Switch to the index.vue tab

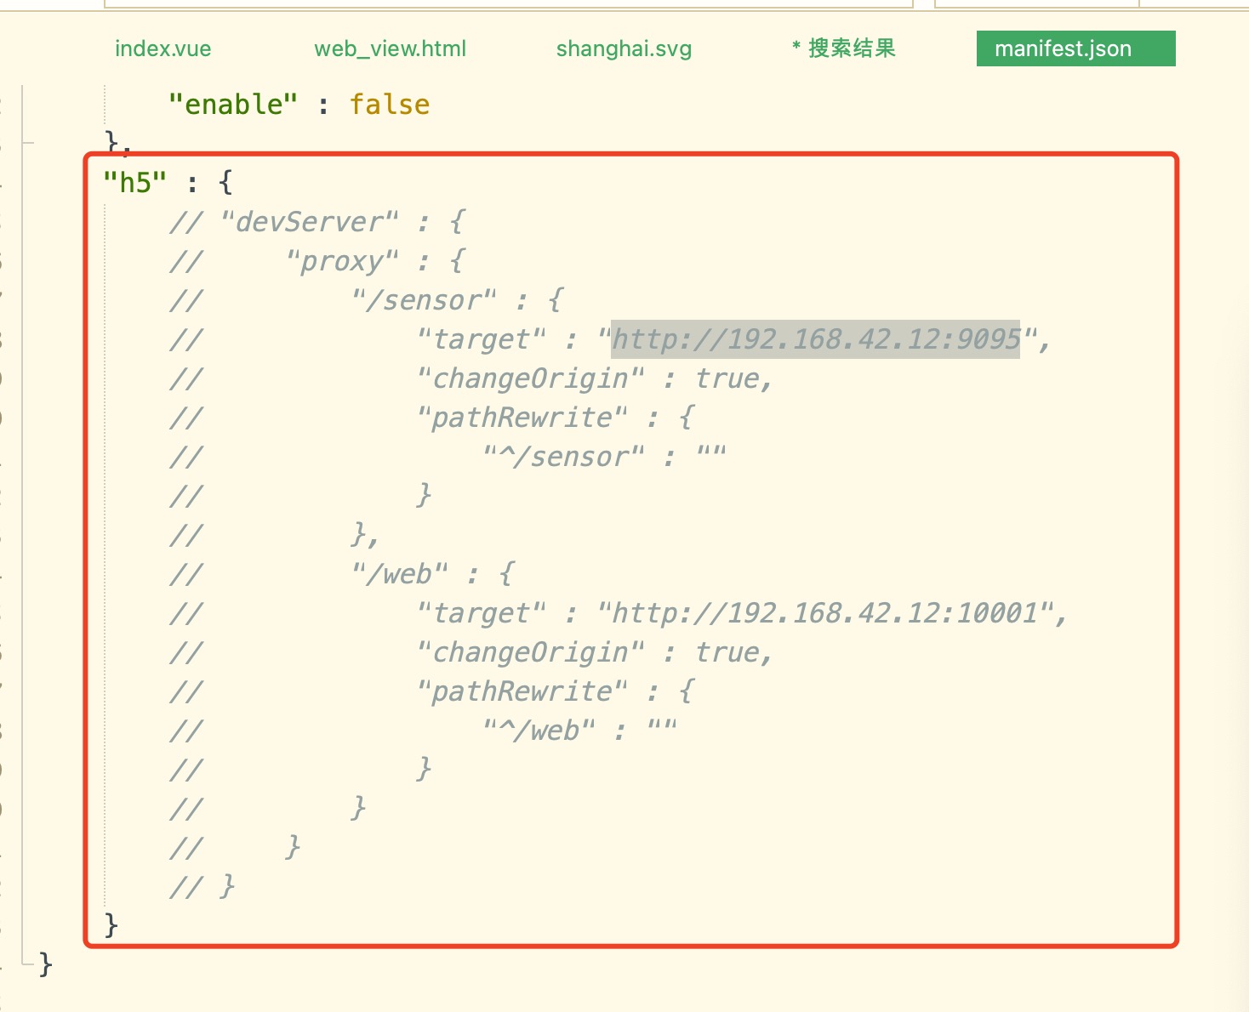click(x=162, y=48)
